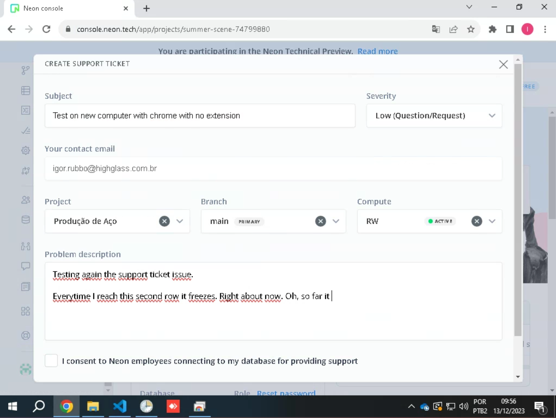Viewport: 556px width, 418px height.
Task: Open the Chrome Extensions puzzle icon
Action: tap(493, 29)
